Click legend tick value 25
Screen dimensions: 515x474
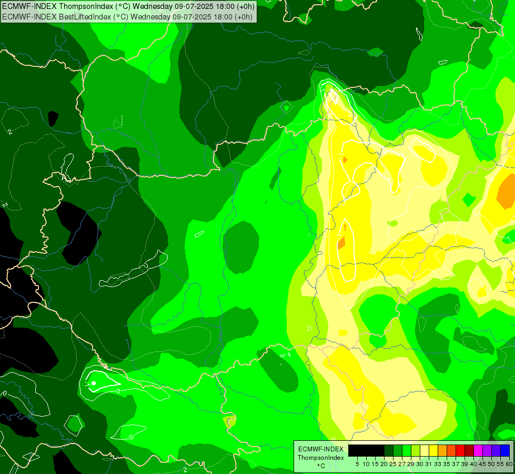(x=393, y=464)
